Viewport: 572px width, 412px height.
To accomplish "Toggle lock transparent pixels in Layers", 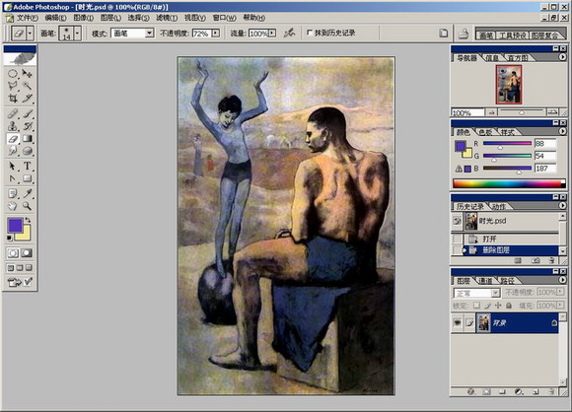I will [476, 306].
